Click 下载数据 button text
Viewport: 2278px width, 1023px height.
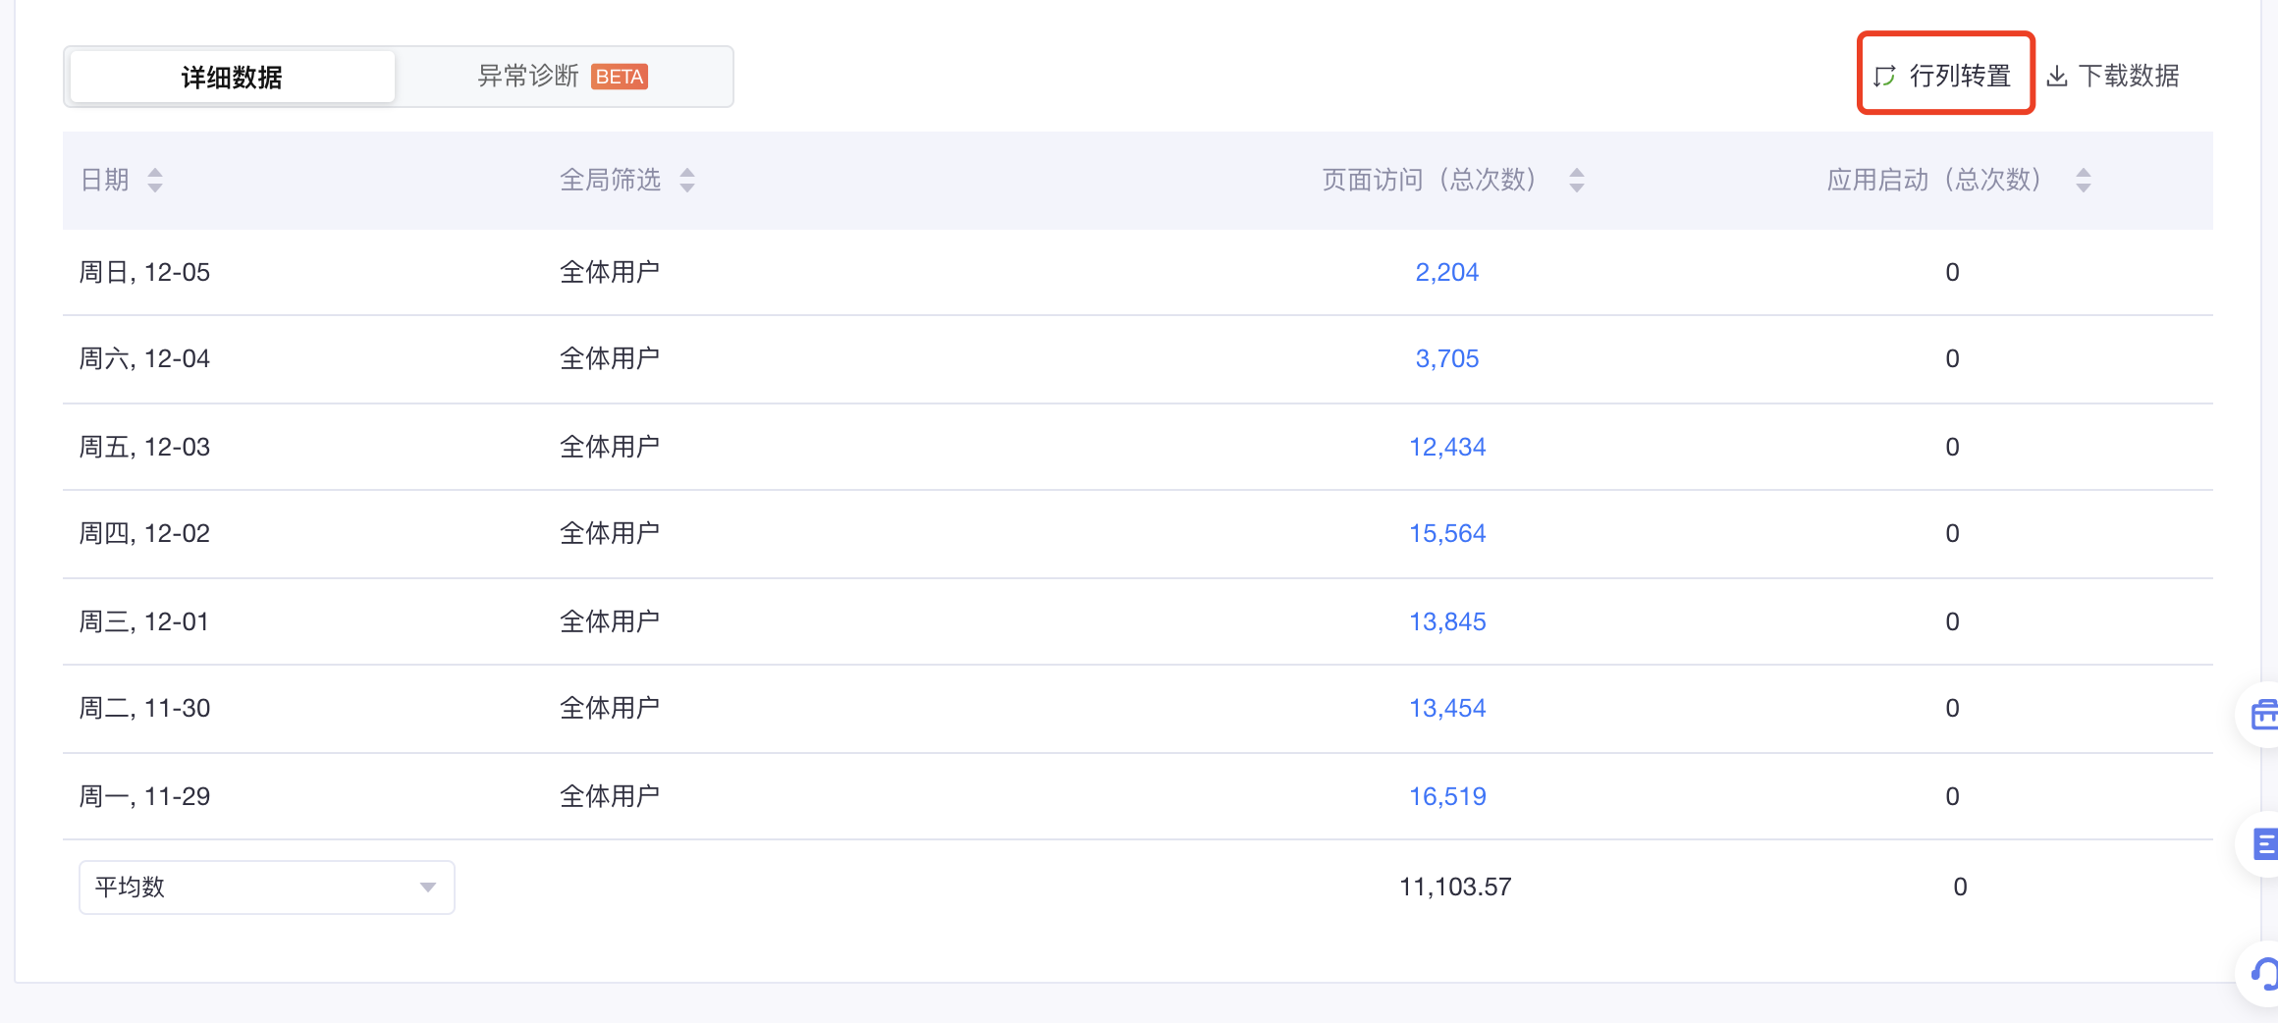2129,76
